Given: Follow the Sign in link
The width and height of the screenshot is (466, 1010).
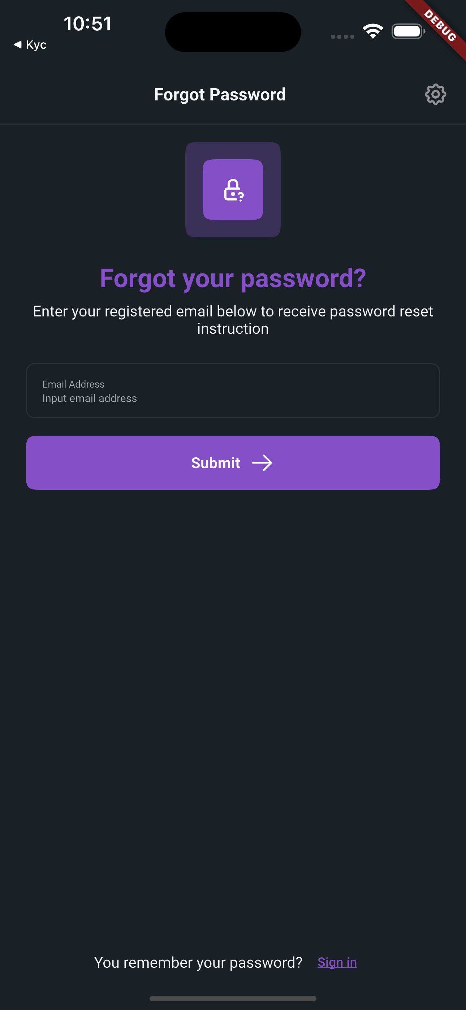Looking at the screenshot, I should (337, 962).
